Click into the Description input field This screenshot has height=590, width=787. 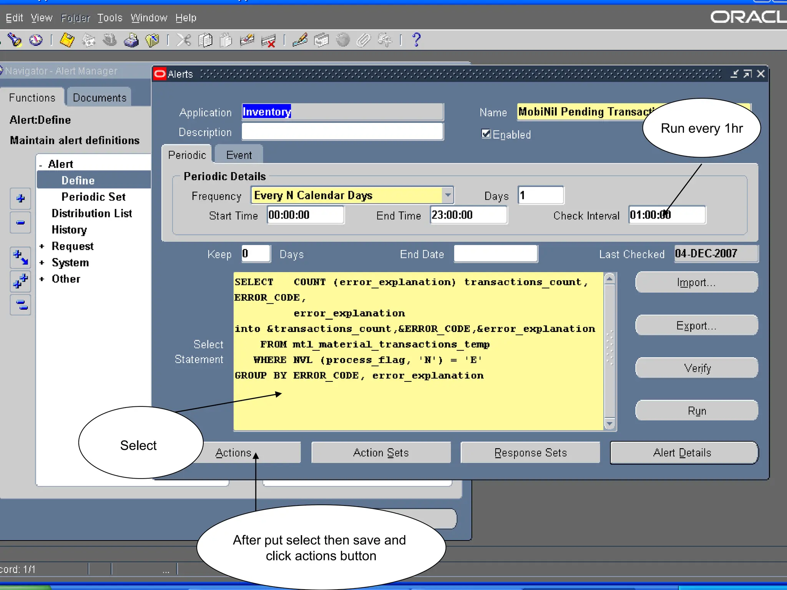[x=342, y=132]
